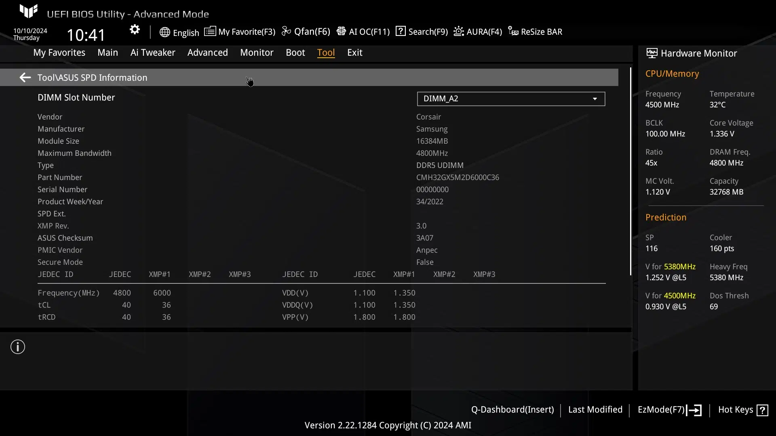776x436 pixels.
Task: Click the Core Voltage 1.336 V reading
Action: tap(722, 134)
